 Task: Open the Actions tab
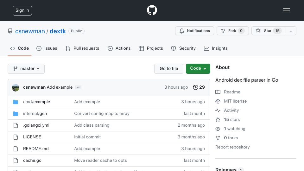(x=119, y=48)
